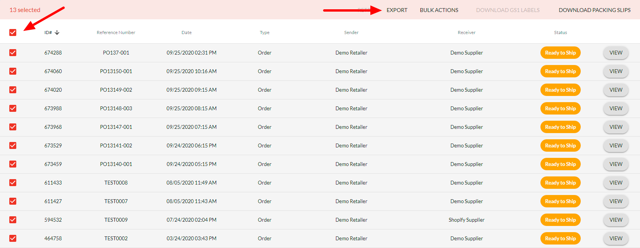Uncheck the select-all header checkbox
Image resolution: width=640 pixels, height=248 pixels.
coord(13,32)
